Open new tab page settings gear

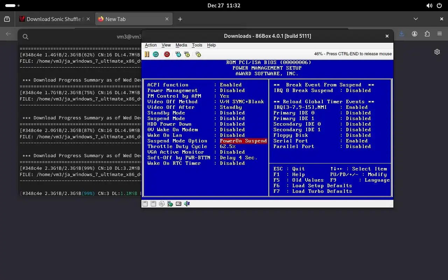[x=437, y=52]
